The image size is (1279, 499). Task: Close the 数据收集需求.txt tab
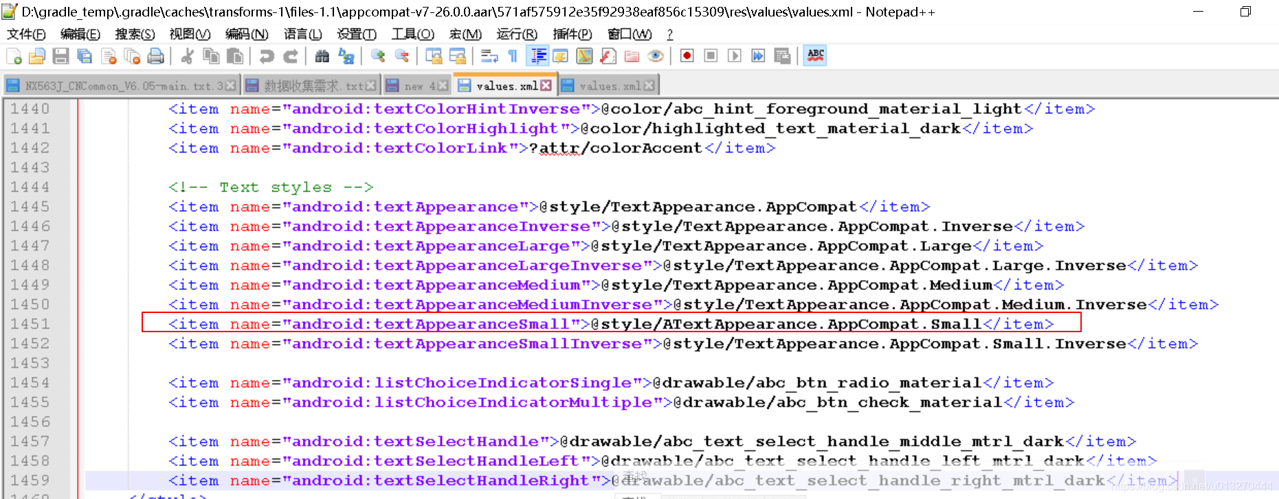click(x=371, y=86)
